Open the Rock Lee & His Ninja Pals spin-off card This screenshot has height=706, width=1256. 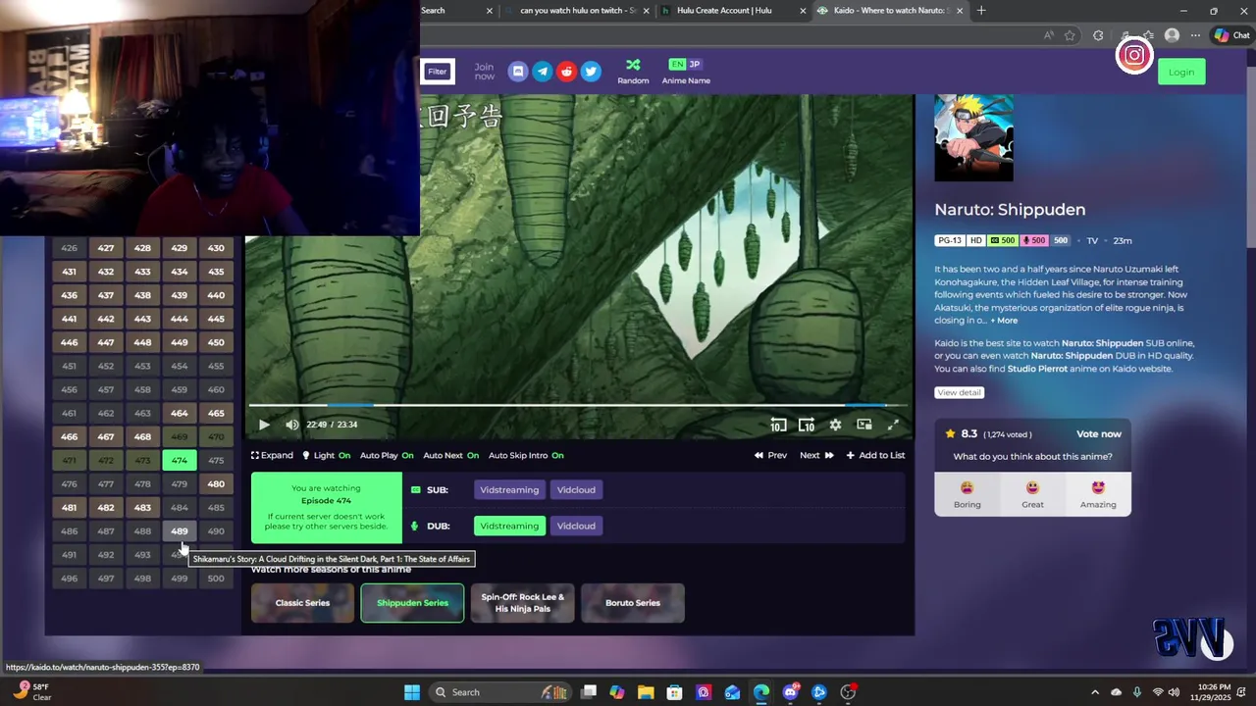point(522,603)
